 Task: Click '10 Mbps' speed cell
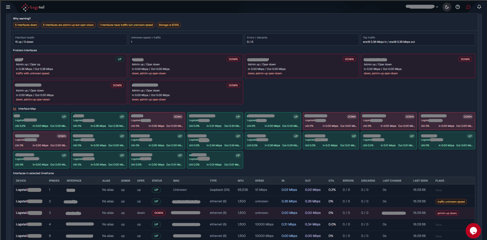click(x=261, y=190)
